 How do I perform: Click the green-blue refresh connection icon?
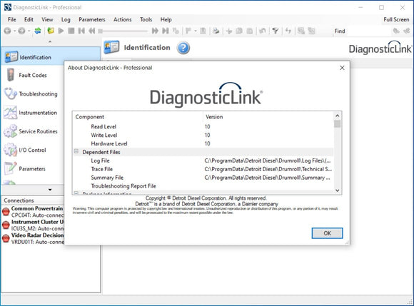pos(38,31)
